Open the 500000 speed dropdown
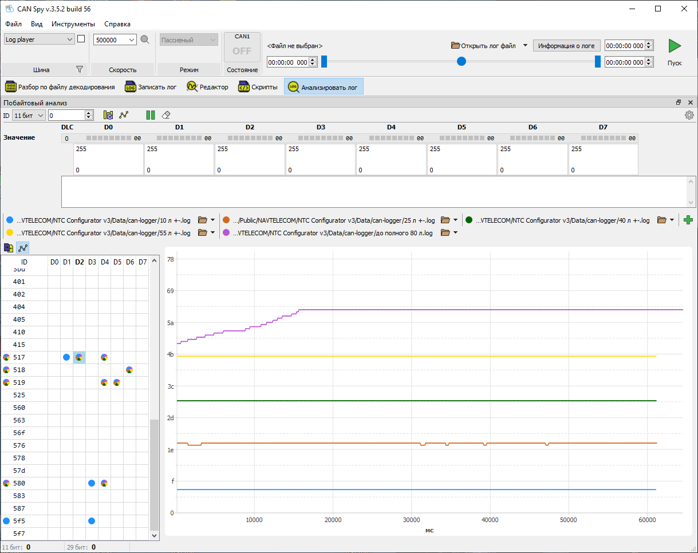This screenshot has height=553, width=698. (x=132, y=39)
